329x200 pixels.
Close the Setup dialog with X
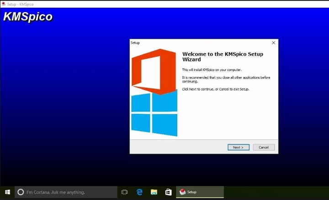coord(273,43)
